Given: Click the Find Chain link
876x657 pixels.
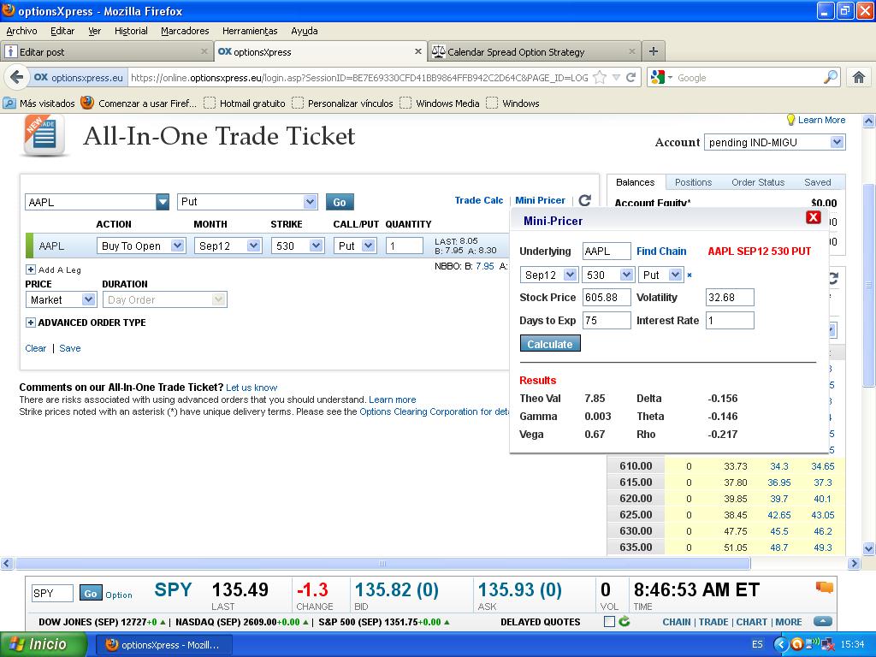Looking at the screenshot, I should [661, 252].
